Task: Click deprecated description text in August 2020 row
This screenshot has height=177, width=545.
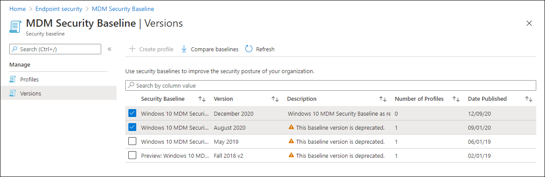Action: [340, 127]
